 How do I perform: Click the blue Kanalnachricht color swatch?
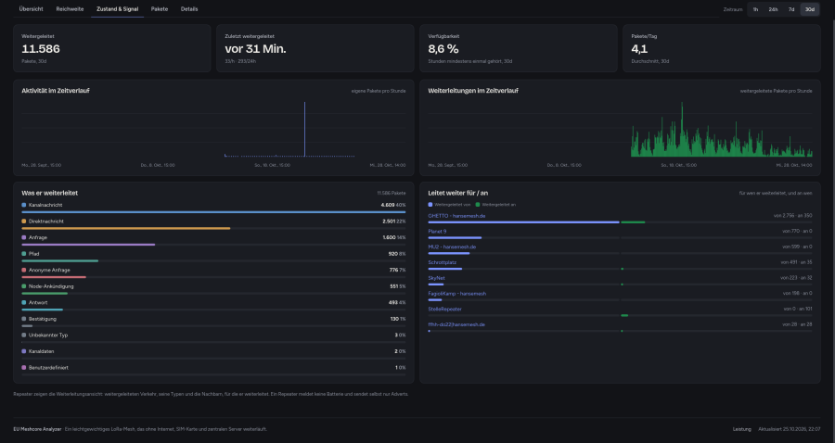tap(24, 205)
